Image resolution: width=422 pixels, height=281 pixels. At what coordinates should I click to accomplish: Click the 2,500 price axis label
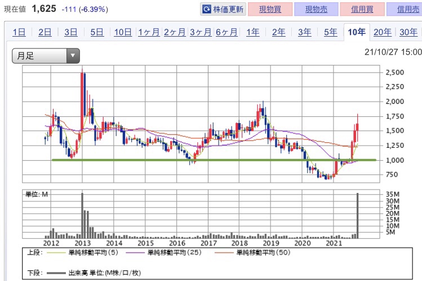point(395,72)
